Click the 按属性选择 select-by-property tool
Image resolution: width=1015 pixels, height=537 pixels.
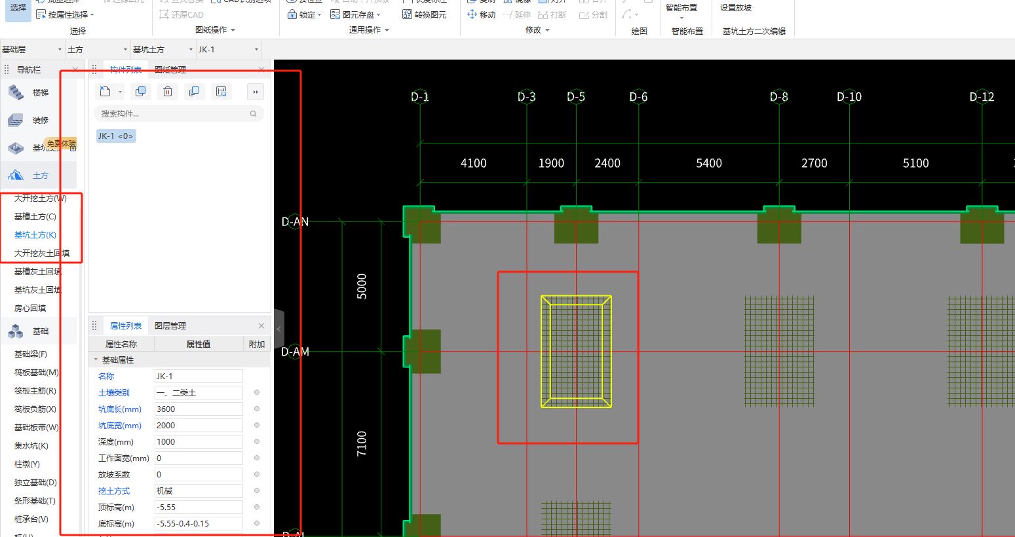65,14
